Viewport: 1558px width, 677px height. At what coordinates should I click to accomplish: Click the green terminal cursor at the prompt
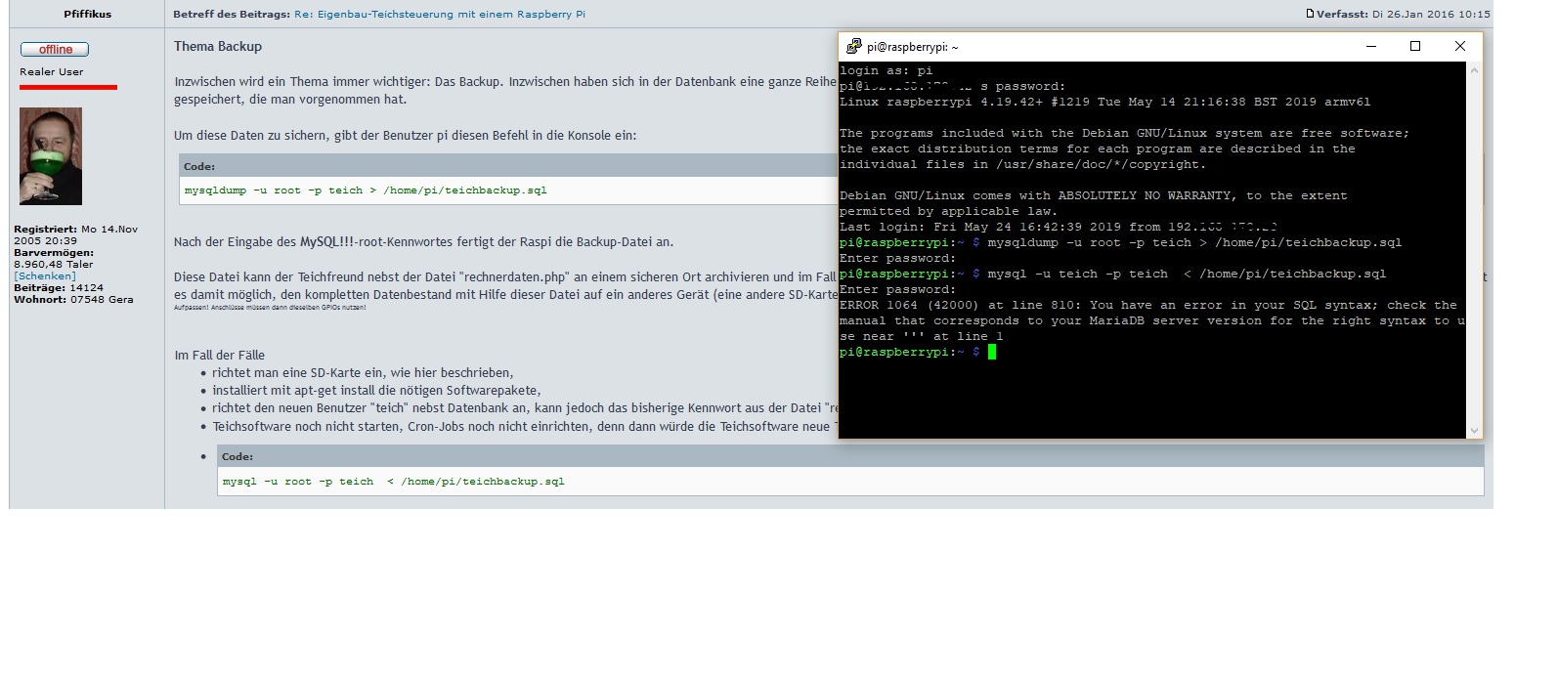[991, 352]
